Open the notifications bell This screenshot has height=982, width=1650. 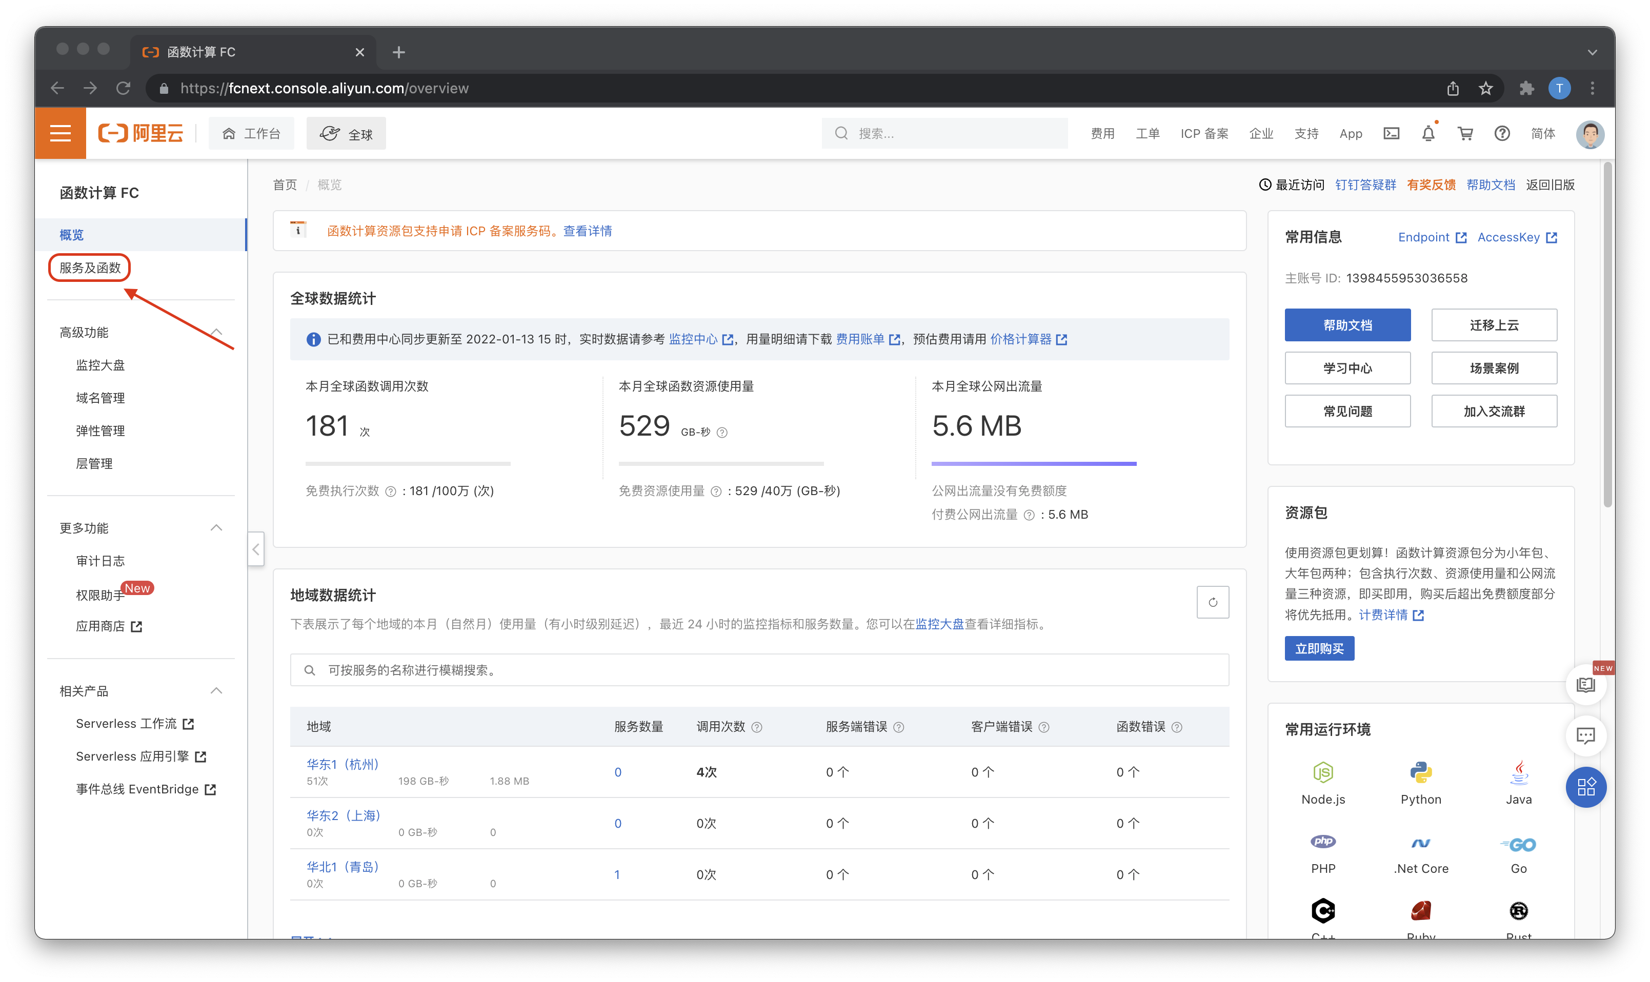tap(1428, 134)
